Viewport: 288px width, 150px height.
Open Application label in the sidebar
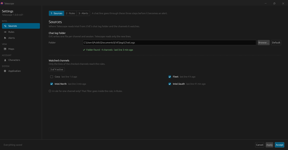[15, 71]
